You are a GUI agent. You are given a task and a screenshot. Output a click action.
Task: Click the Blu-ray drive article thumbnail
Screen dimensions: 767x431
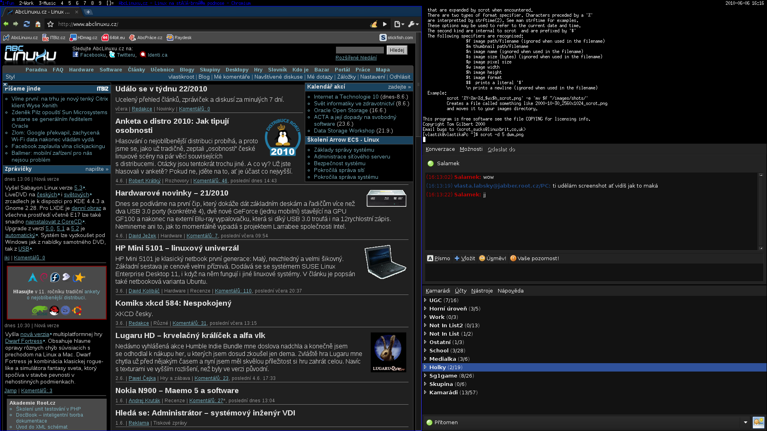[x=386, y=198]
